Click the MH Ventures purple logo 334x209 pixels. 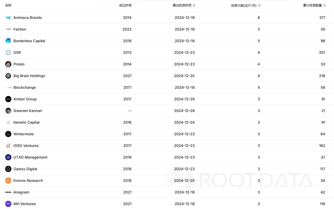8,204
